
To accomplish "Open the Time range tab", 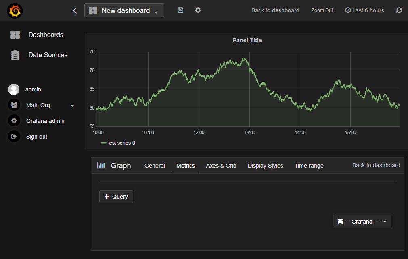I will point(309,166).
